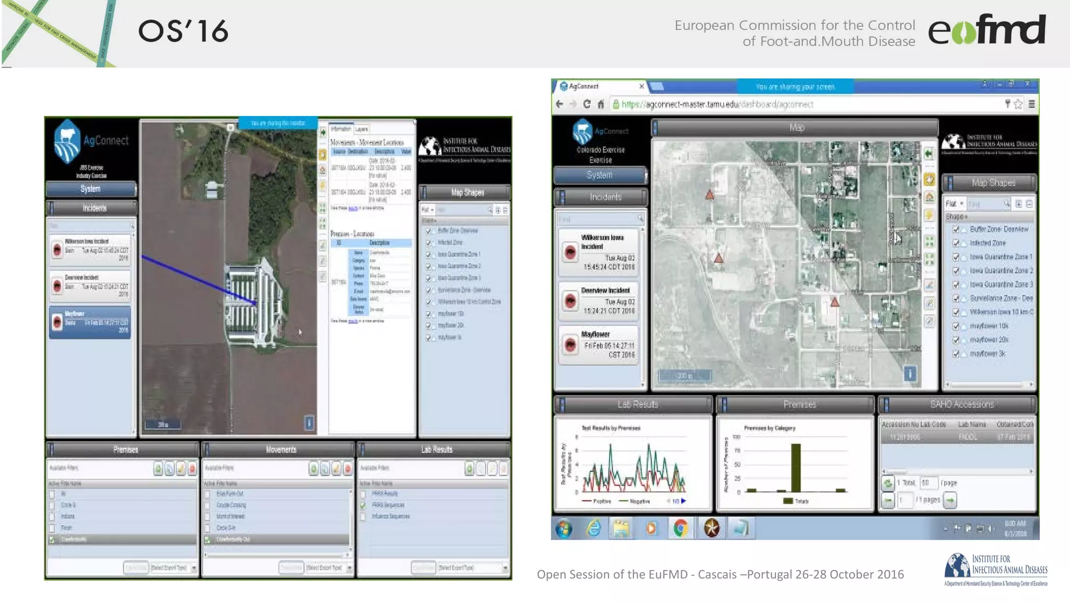Viewport: 1070px width, 602px height.
Task: Click green add-filter icon in Premises filter panel
Action: [x=158, y=469]
